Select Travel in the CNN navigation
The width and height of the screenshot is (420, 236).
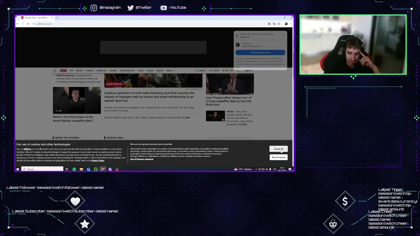click(x=150, y=70)
